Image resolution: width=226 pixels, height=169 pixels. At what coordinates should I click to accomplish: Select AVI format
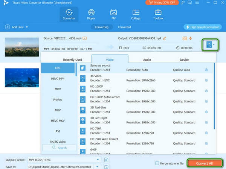click(58, 131)
